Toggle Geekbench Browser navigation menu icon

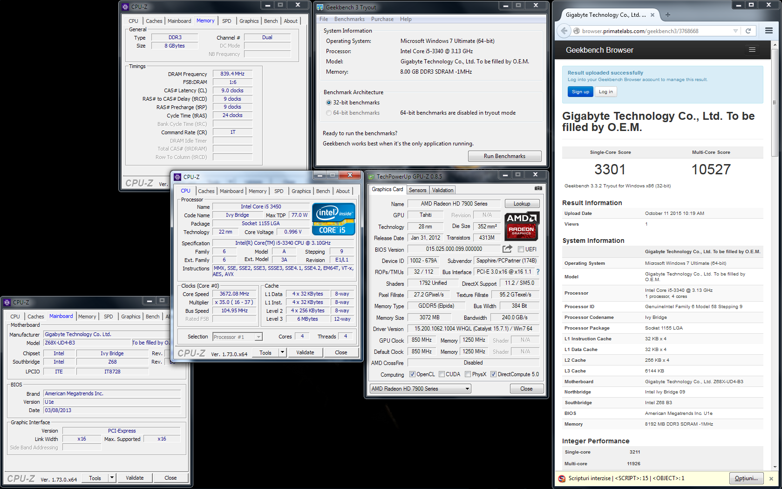click(x=752, y=49)
